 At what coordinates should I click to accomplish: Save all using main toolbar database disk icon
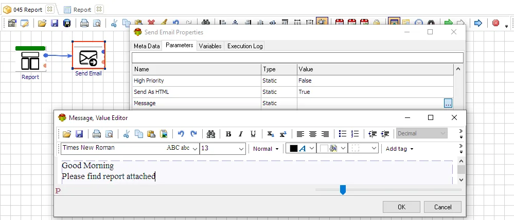67,23
